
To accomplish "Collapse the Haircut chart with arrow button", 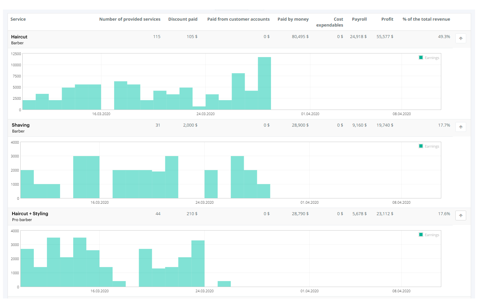I will tap(461, 38).
